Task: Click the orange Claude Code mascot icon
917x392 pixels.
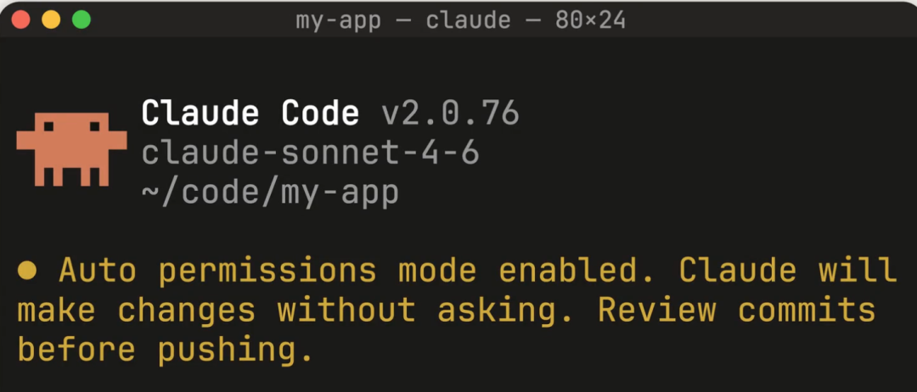Action: (x=71, y=149)
